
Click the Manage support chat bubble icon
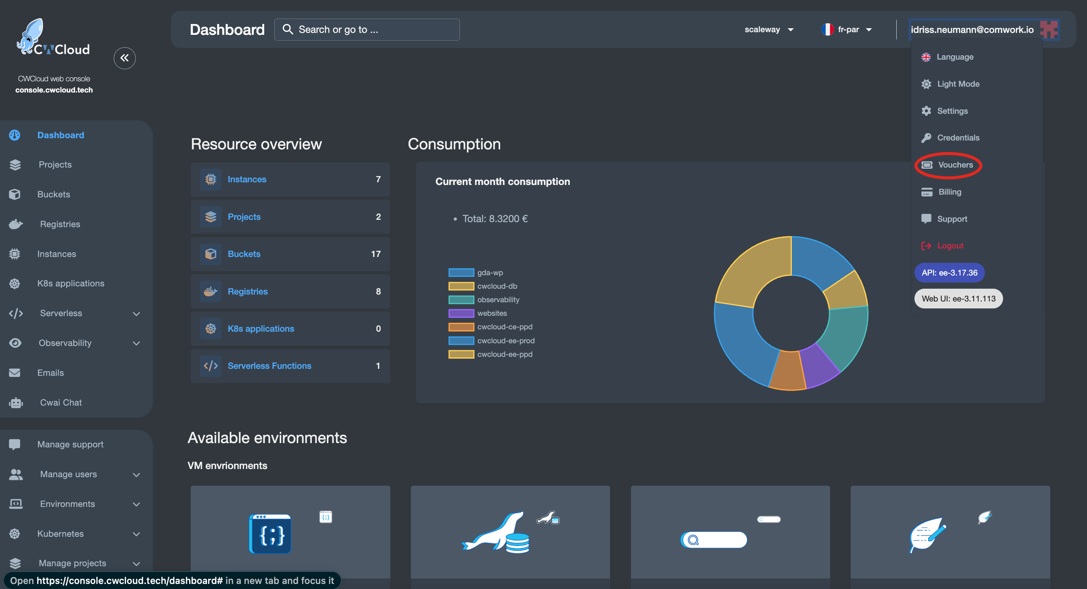click(15, 444)
